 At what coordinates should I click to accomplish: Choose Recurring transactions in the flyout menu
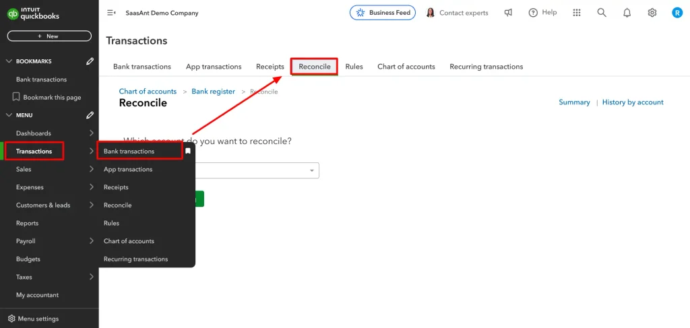coord(135,259)
